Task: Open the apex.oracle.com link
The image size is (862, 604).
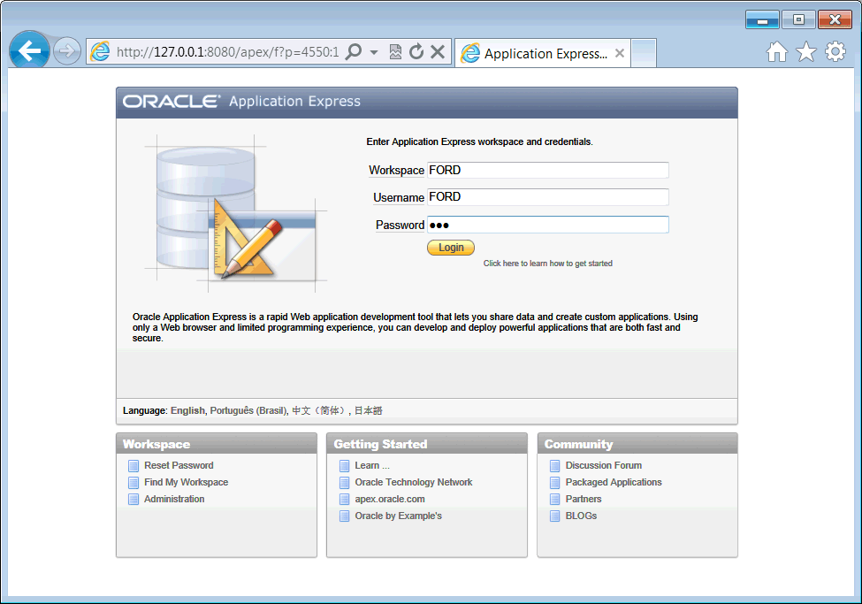Action: [390, 499]
